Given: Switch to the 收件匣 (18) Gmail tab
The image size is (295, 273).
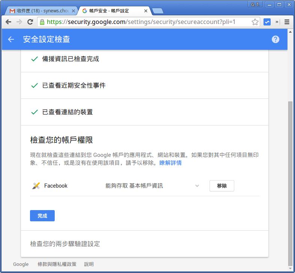Looking at the screenshot, I should click(41, 11).
